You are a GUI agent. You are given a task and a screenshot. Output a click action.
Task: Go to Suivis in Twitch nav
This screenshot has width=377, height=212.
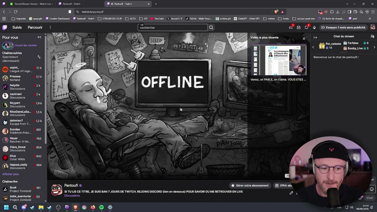17,27
